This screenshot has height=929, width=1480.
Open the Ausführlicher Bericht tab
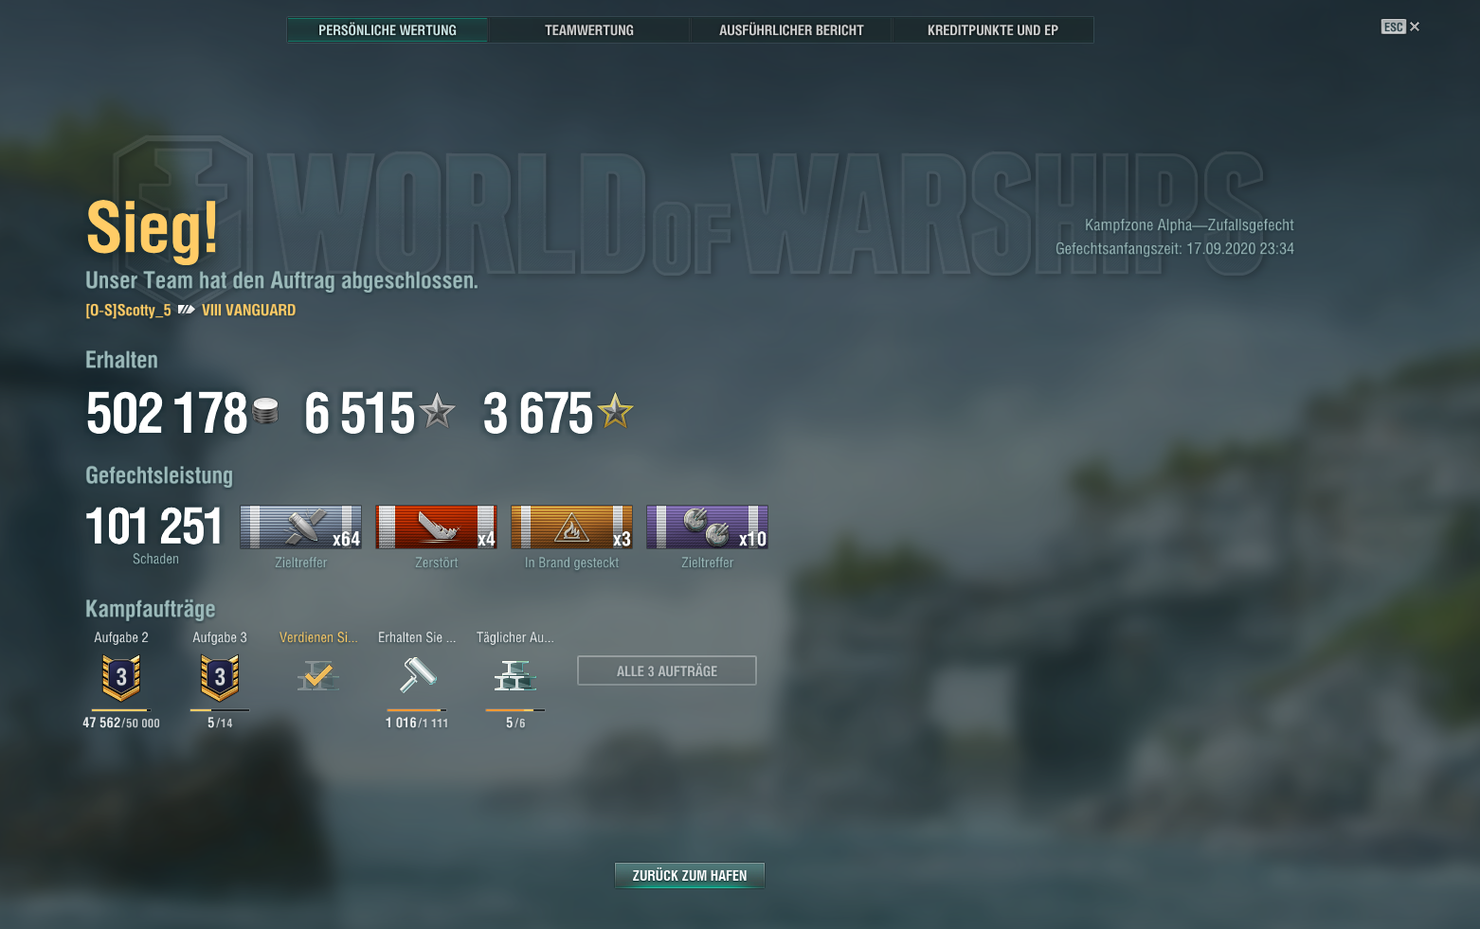coord(791,30)
